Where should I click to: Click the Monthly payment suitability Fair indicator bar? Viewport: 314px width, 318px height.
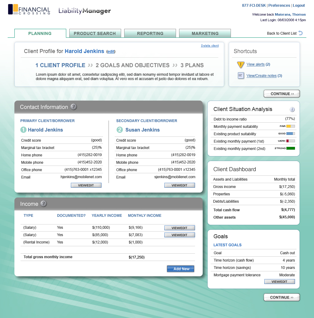(x=290, y=126)
